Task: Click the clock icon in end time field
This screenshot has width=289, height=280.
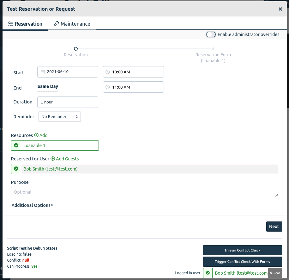Action: coord(108,87)
